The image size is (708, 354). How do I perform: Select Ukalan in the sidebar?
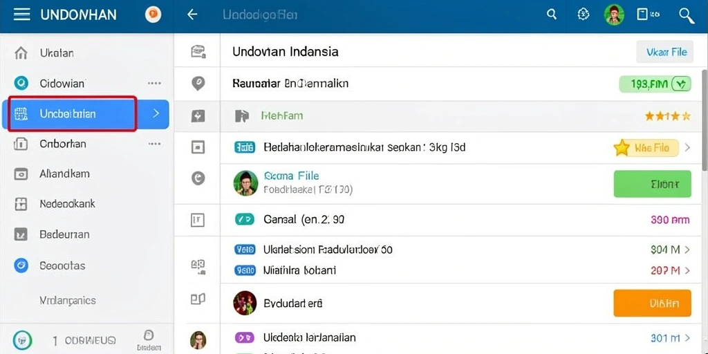click(57, 53)
